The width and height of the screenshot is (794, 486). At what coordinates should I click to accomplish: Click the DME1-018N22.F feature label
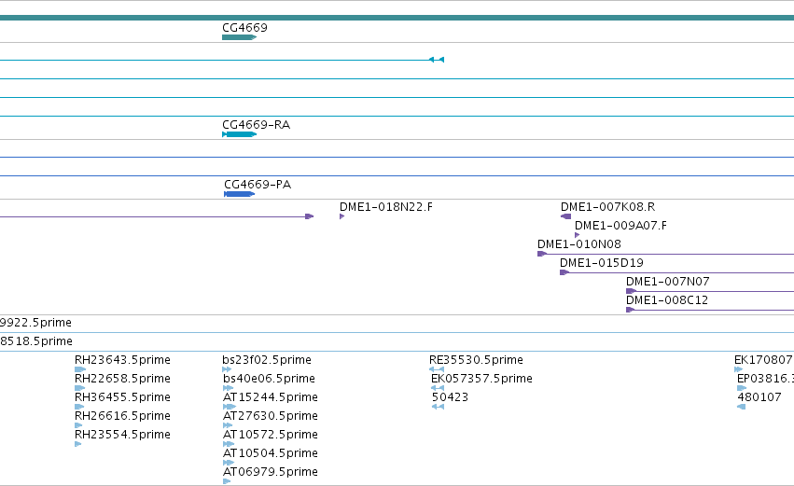tap(386, 206)
